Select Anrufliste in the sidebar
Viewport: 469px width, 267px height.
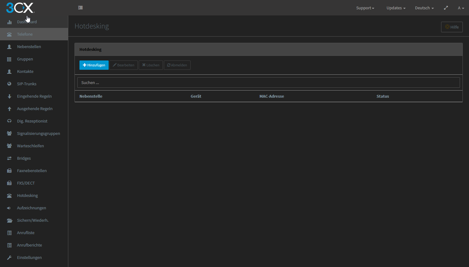pos(26,233)
